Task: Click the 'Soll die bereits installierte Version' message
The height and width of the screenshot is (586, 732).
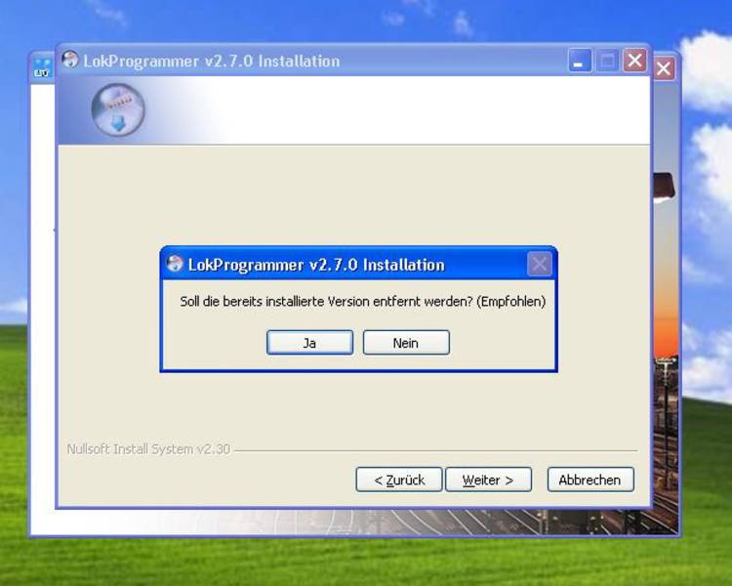Action: pyautogui.click(x=363, y=302)
